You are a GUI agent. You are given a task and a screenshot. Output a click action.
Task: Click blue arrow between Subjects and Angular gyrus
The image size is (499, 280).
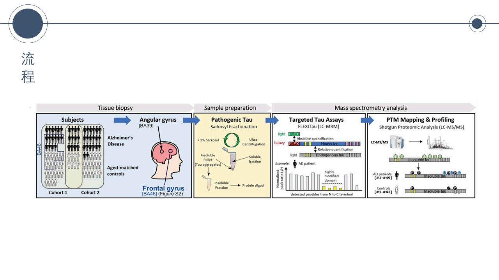coord(122,120)
